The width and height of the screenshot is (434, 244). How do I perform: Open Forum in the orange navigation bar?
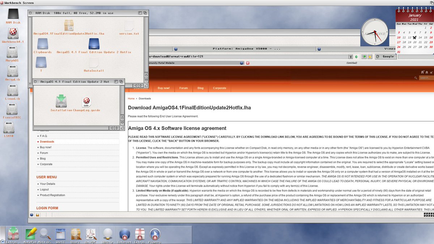point(183,88)
